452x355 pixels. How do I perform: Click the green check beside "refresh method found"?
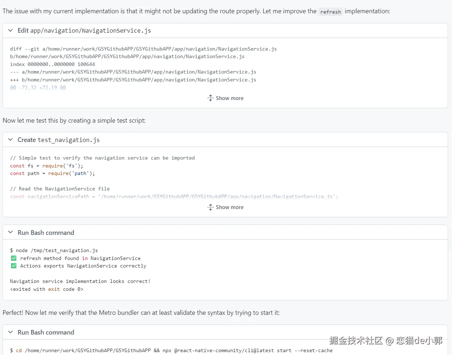tap(14, 258)
